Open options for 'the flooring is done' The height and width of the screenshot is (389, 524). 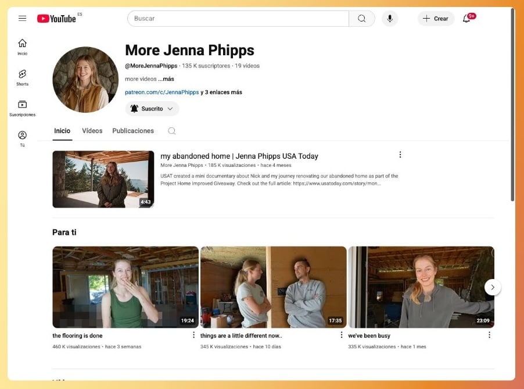coord(193,335)
